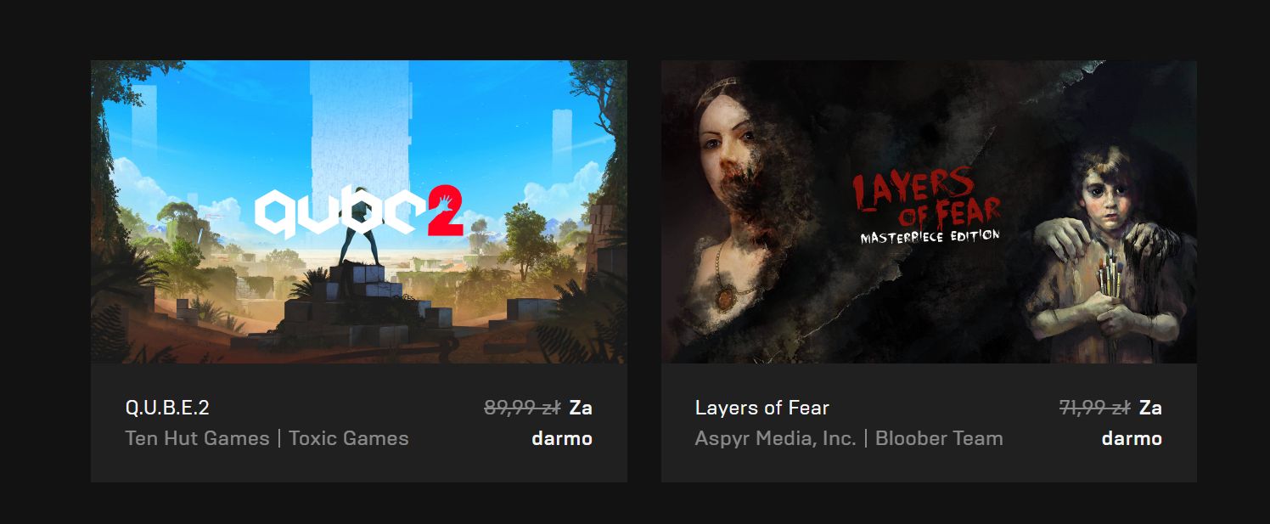Select the Toxic Games developer text
Viewport: 1270px width, 524px height.
pos(349,438)
